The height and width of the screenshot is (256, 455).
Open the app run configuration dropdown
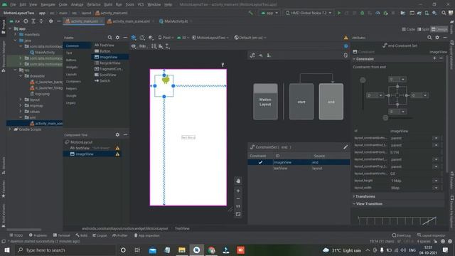click(269, 13)
